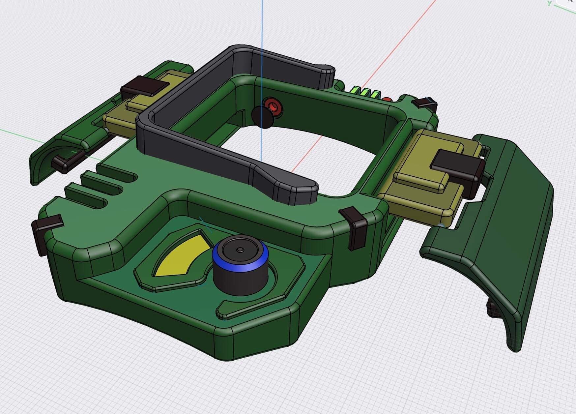The width and height of the screenshot is (576, 414).
Task: Click the small red indicator light
Action: pyautogui.click(x=387, y=99)
